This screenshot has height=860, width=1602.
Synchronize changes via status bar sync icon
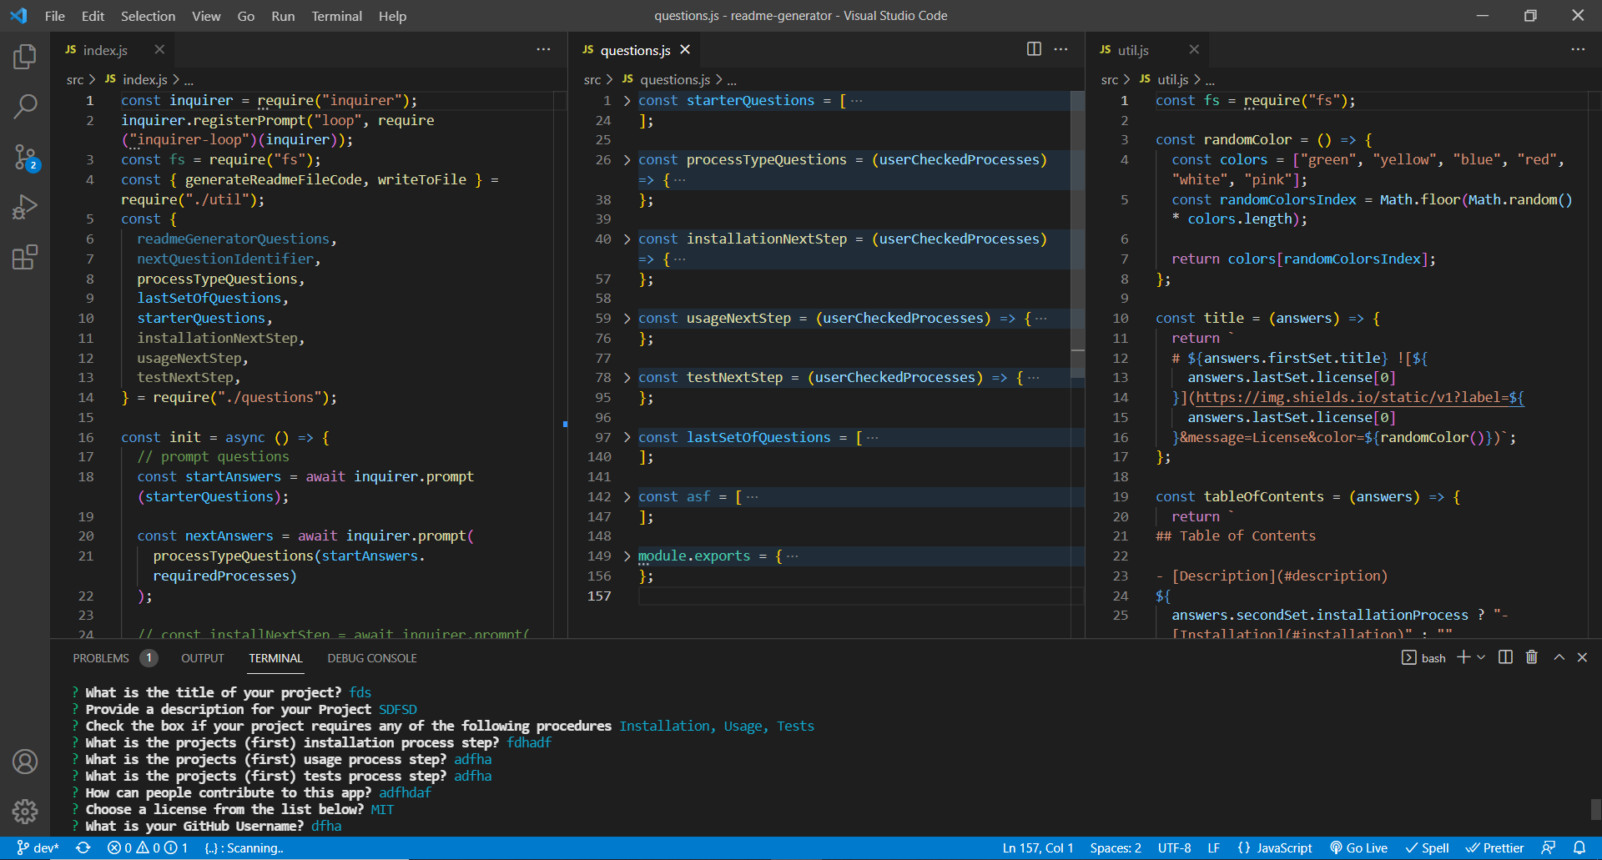[x=83, y=848]
